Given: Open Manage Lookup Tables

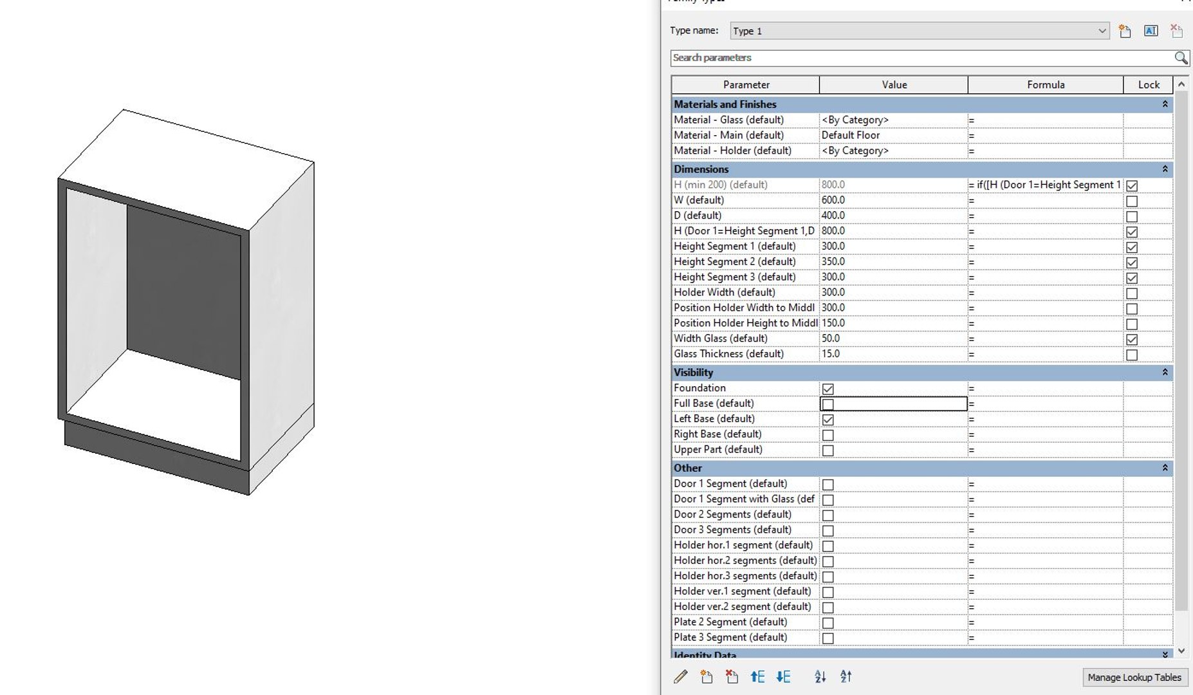Looking at the screenshot, I should pyautogui.click(x=1134, y=677).
